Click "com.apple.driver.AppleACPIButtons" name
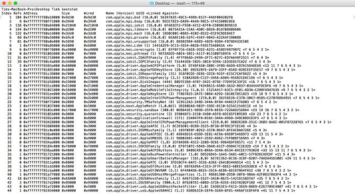 tap(139, 151)
